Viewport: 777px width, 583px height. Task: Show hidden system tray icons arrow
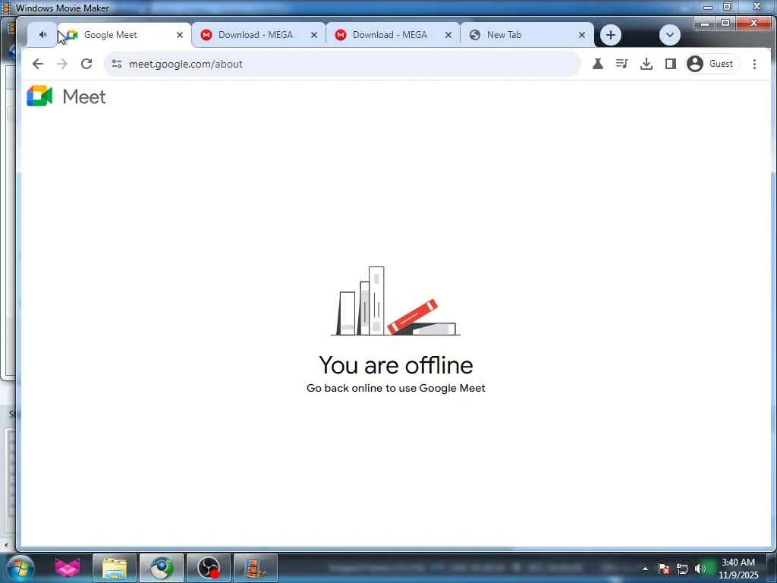pyautogui.click(x=645, y=569)
